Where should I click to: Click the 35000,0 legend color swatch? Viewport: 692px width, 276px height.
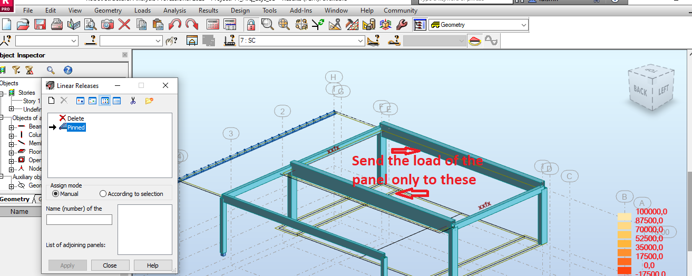point(624,243)
